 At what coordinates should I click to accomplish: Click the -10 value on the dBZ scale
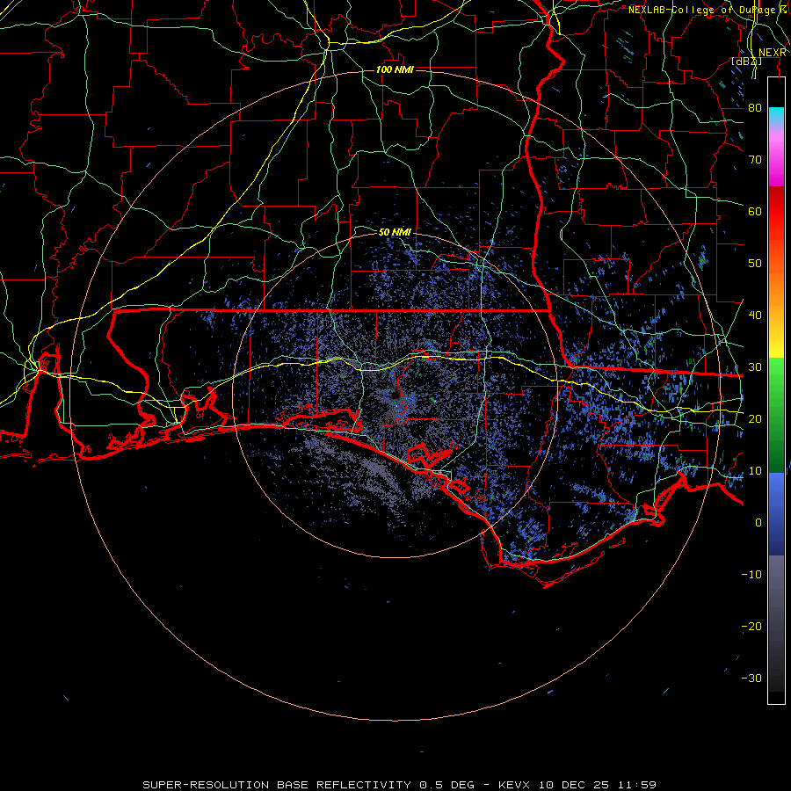pyautogui.click(x=751, y=574)
